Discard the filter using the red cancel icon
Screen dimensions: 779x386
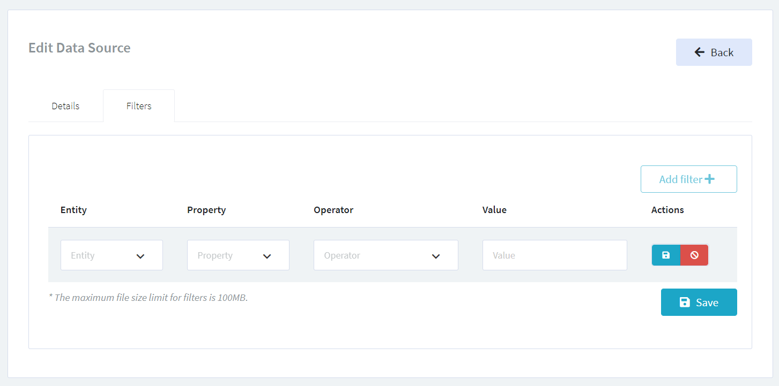pos(694,255)
